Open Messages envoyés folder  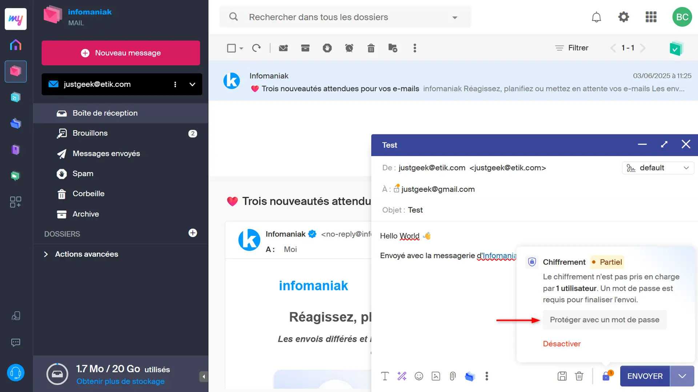pyautogui.click(x=121, y=154)
